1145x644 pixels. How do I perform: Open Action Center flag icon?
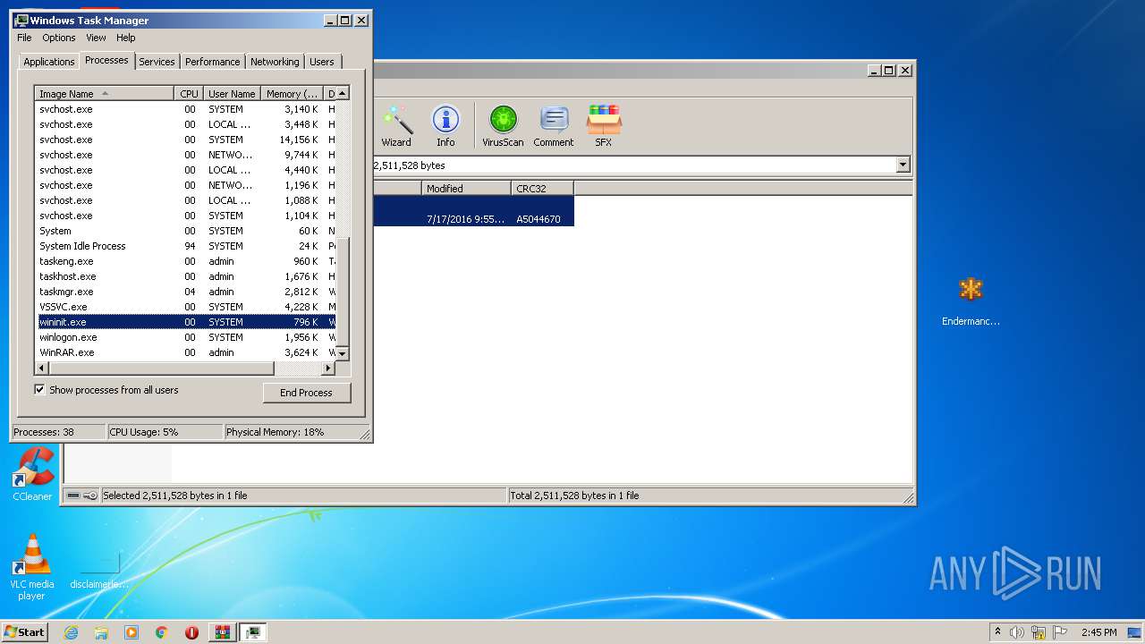point(1060,632)
